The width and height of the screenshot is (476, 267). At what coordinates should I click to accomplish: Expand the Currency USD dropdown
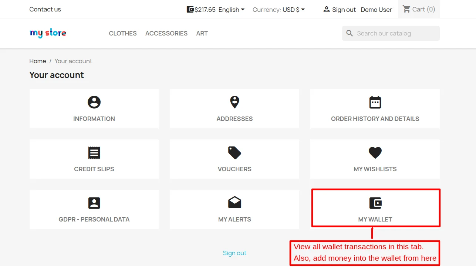pos(291,10)
